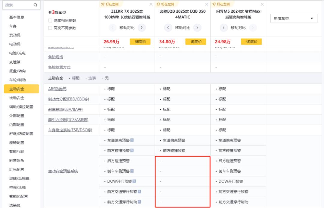Open 制动力分配(EBD/CBC等) explanation
The width and height of the screenshot is (324, 208).
(69, 99)
